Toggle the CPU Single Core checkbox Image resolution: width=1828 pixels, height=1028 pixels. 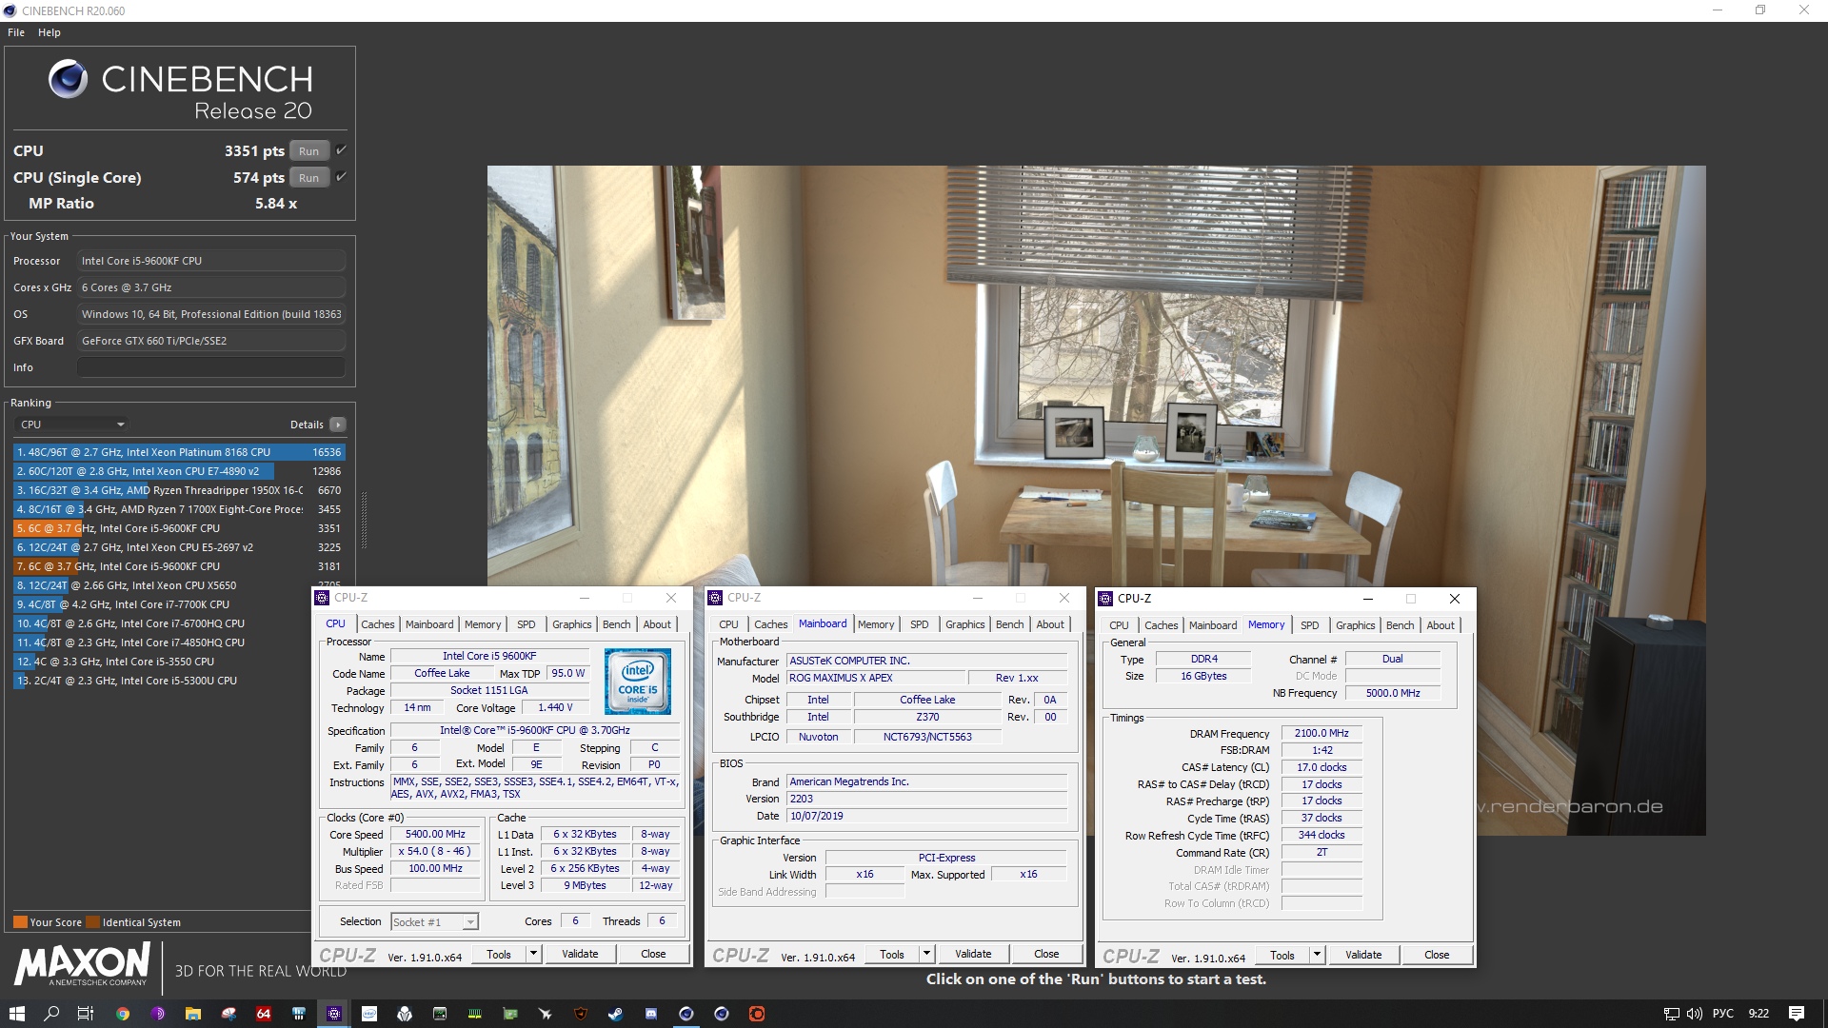(341, 177)
